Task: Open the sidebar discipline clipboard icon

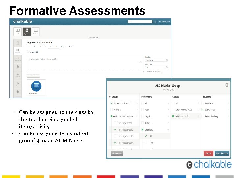Action: coord(18,75)
